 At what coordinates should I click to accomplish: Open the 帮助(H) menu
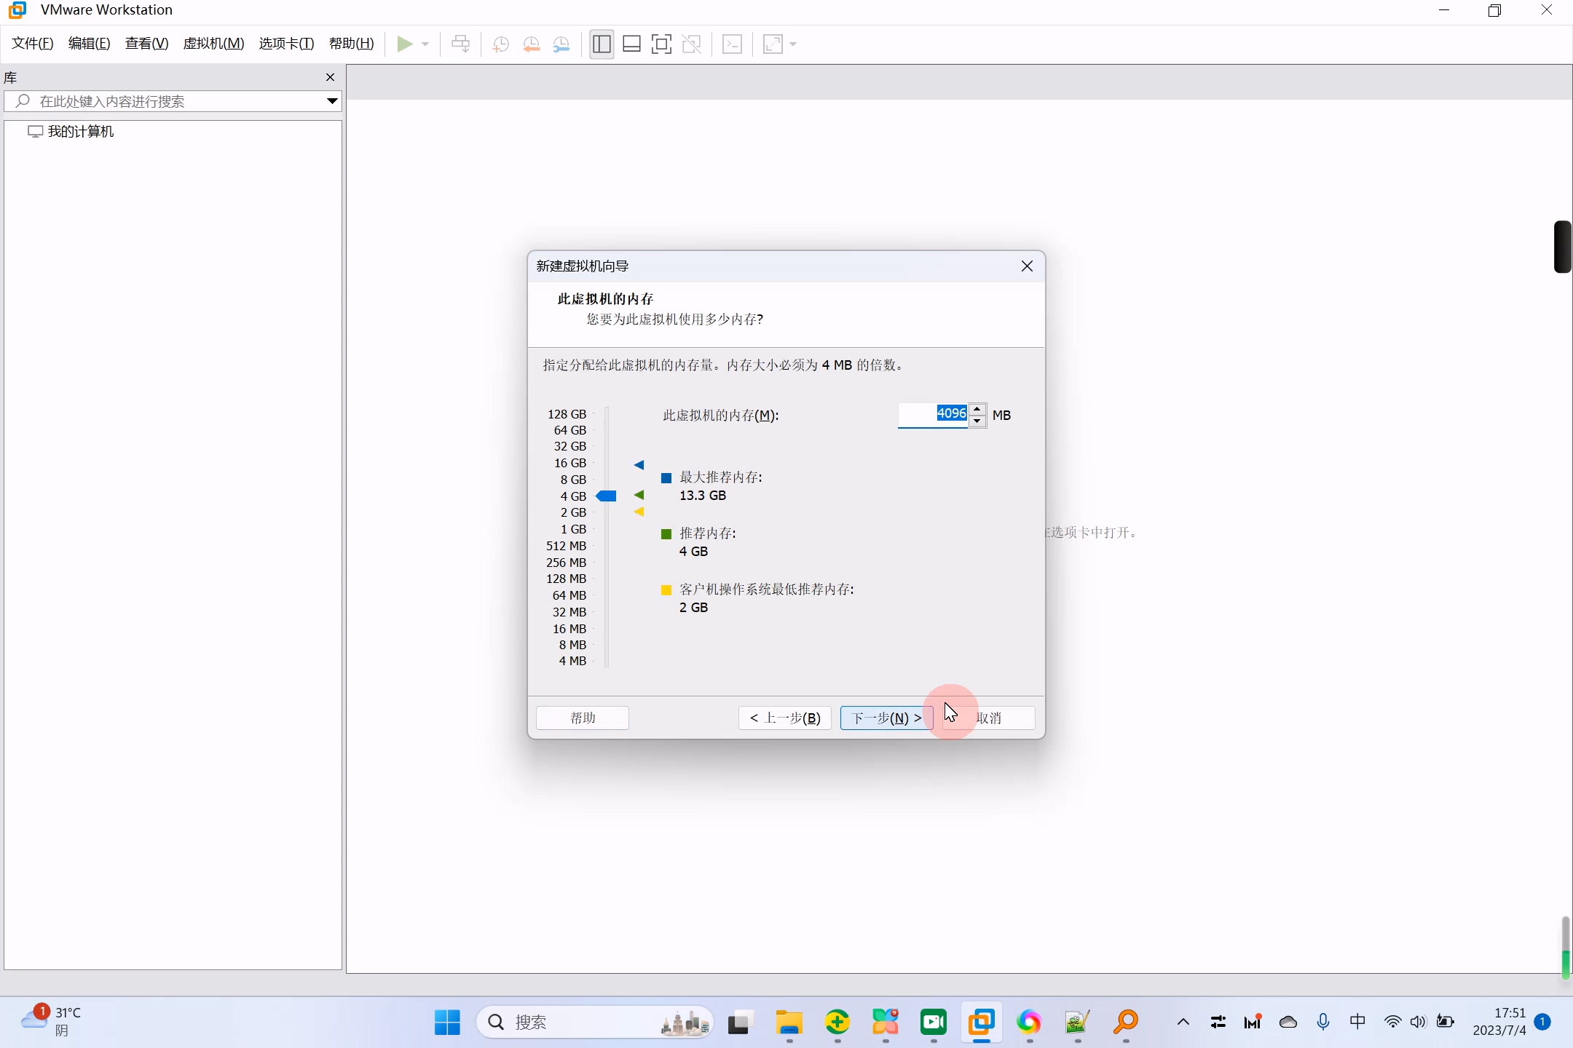click(352, 44)
